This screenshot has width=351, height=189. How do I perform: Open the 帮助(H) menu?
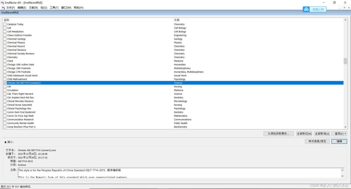[x=78, y=7]
